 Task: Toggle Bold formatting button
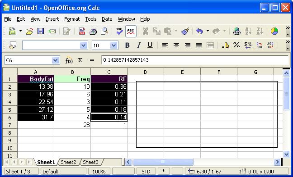[x=127, y=45]
